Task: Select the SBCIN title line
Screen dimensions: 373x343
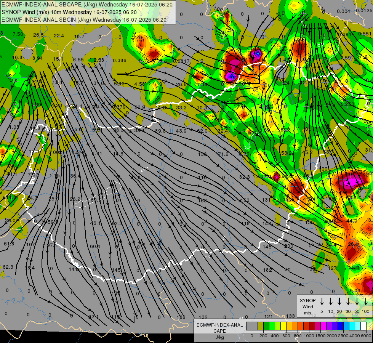Action: (x=84, y=20)
